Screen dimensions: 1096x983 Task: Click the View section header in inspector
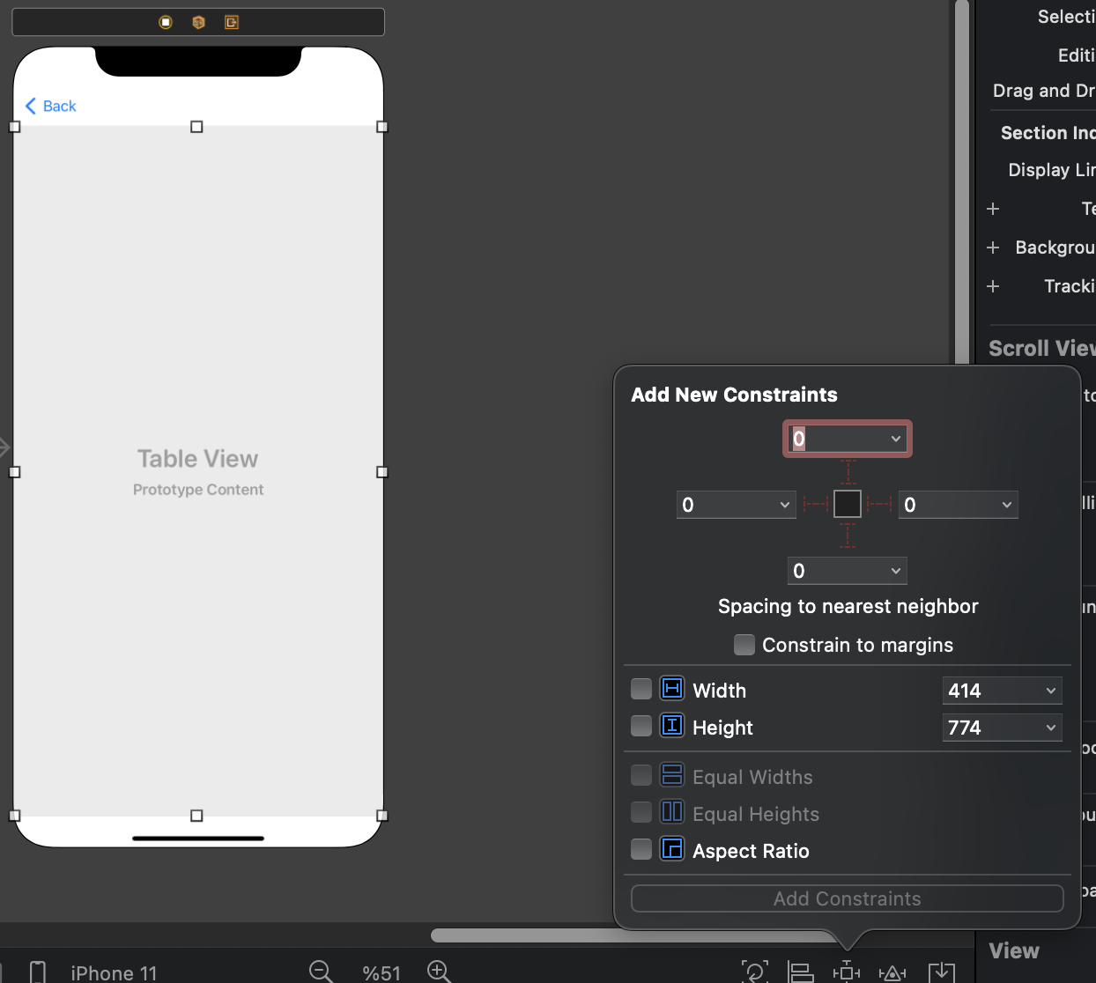click(x=1014, y=951)
